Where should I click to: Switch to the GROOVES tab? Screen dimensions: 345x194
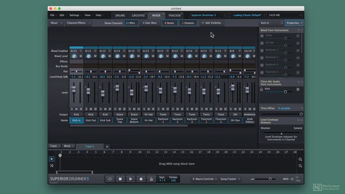point(138,16)
